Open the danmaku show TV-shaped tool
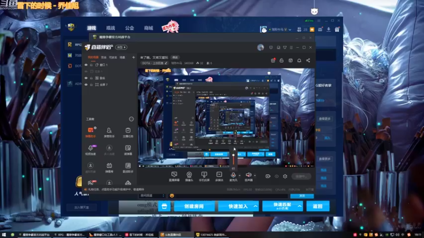Screen dimensions: 424x238 point(109,167)
